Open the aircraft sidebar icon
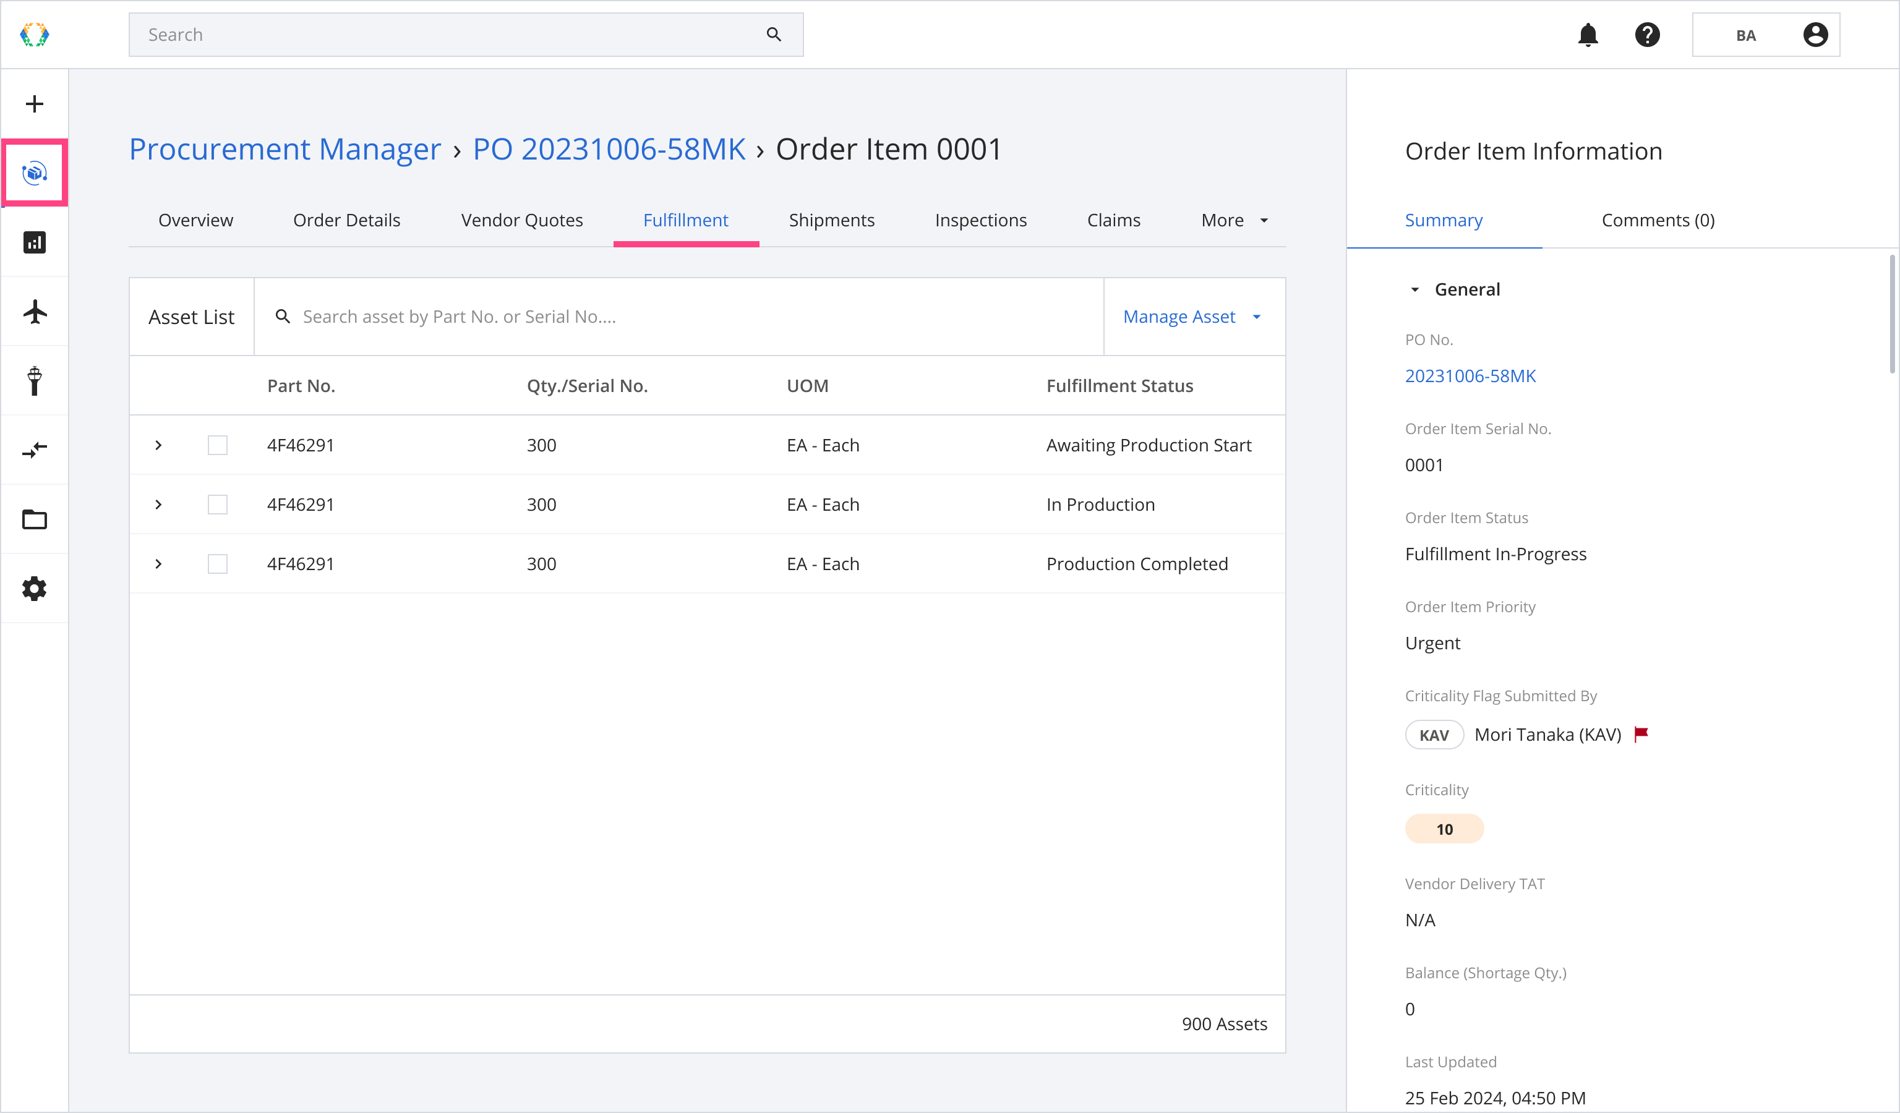This screenshot has height=1113, width=1900. point(35,311)
